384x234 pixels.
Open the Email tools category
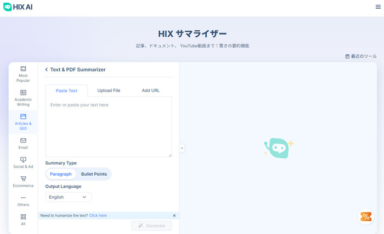[23, 143]
